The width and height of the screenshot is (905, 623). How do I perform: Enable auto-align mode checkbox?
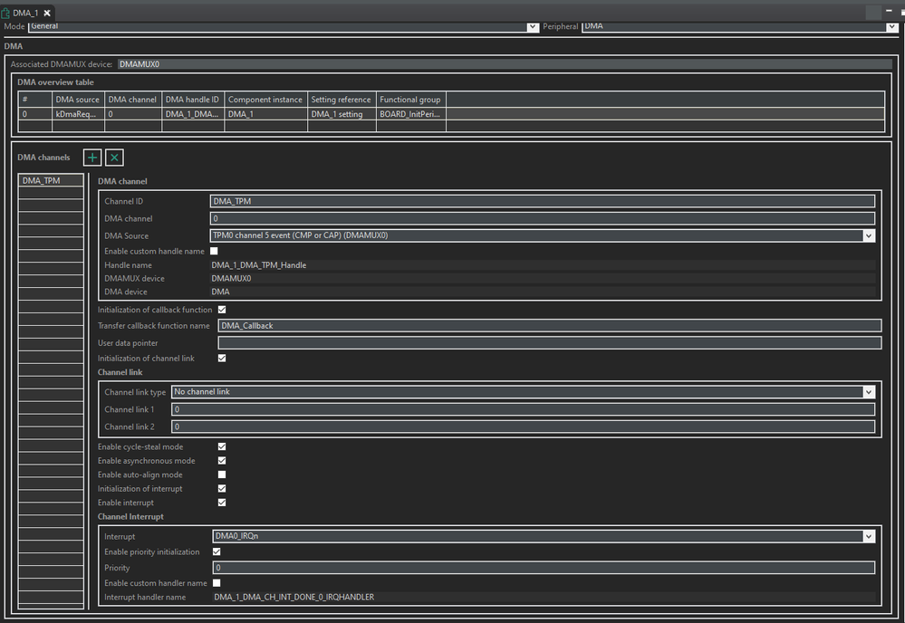(222, 474)
